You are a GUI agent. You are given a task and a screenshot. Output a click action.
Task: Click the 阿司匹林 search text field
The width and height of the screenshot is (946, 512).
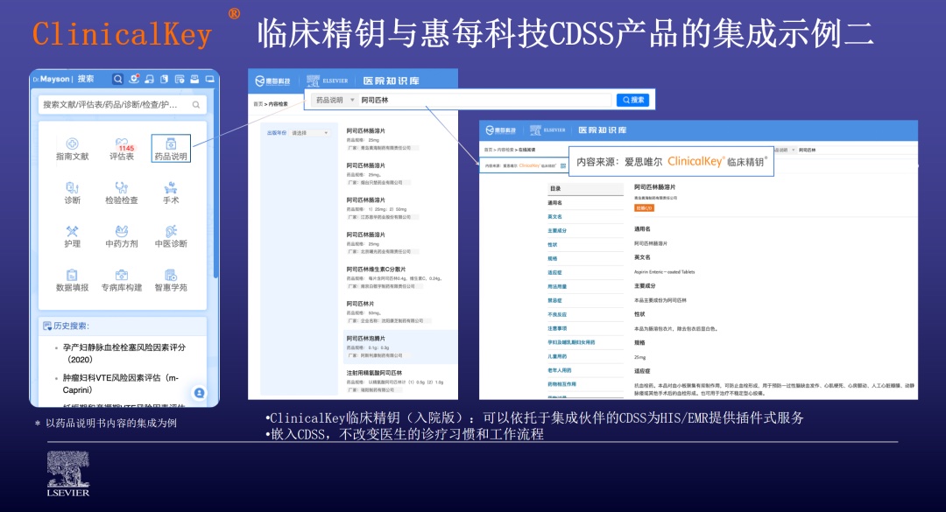(x=485, y=100)
